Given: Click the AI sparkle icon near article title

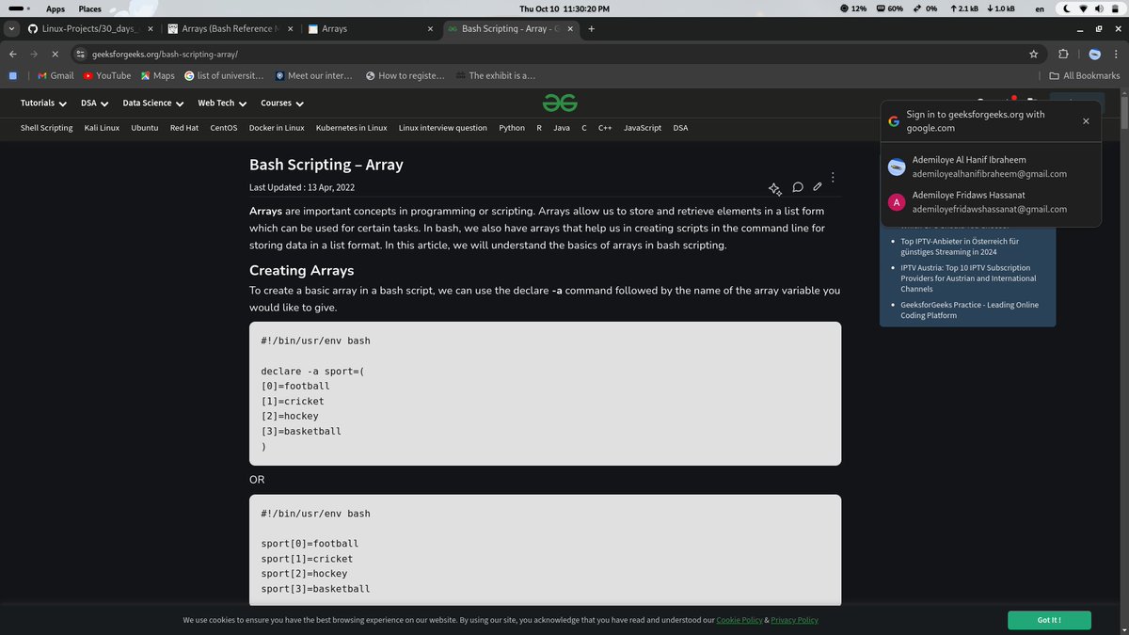Looking at the screenshot, I should tap(775, 188).
